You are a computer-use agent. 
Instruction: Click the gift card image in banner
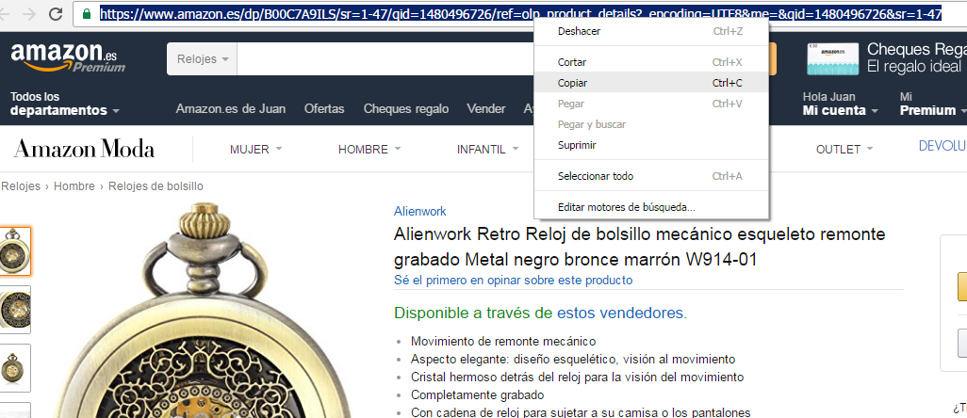832,59
